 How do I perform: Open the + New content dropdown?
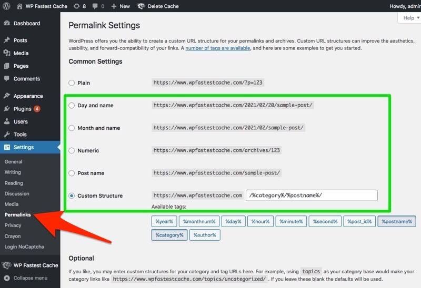(x=121, y=6)
